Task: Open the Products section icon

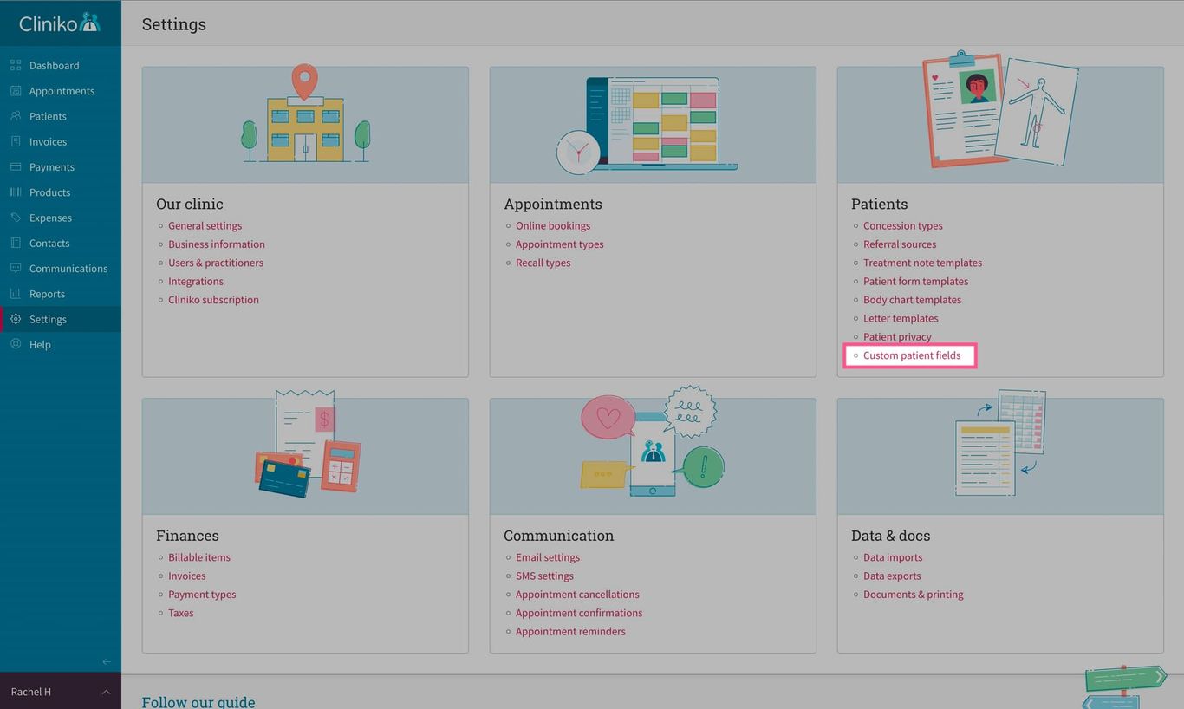Action: pos(15,192)
